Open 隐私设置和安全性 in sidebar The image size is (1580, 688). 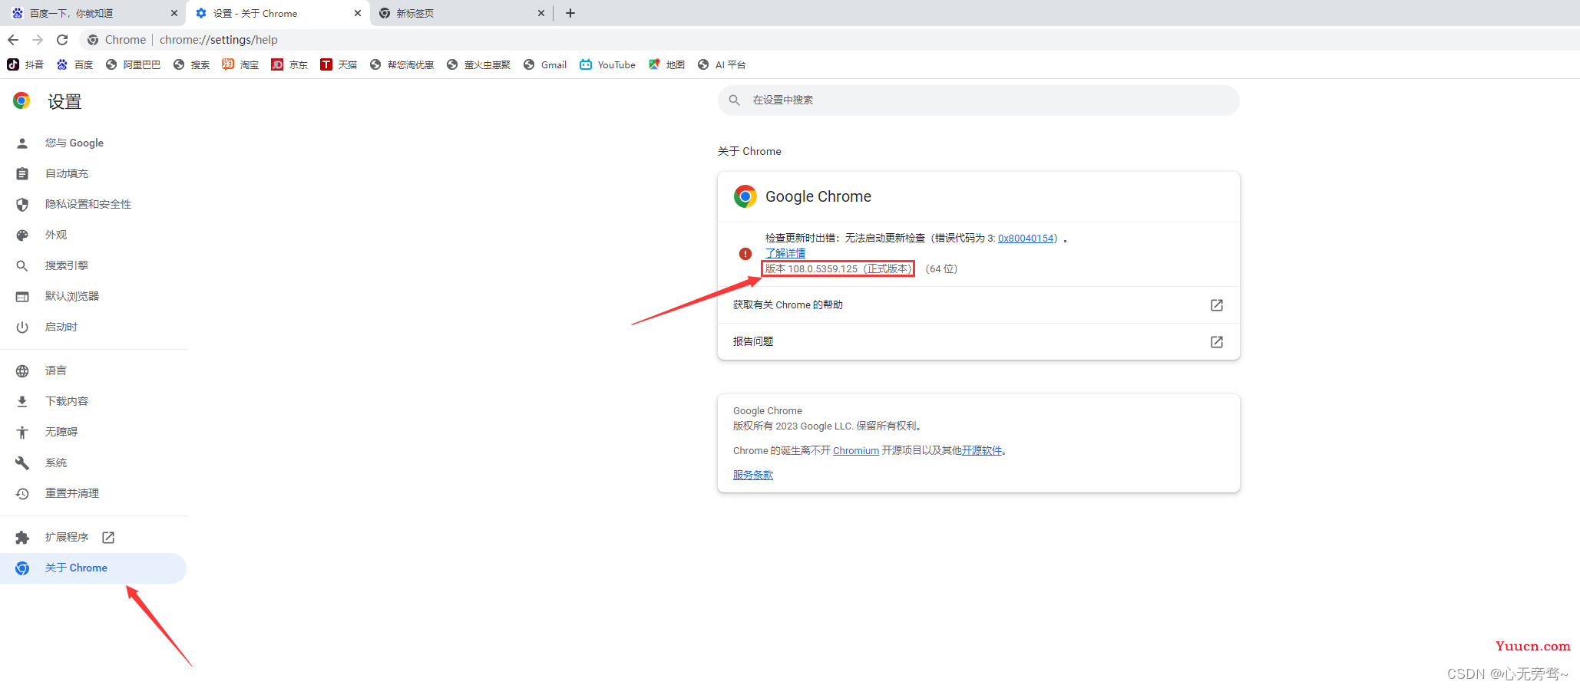pyautogui.click(x=88, y=204)
